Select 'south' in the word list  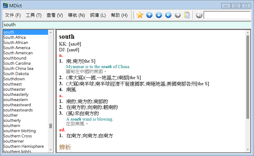click(x=25, y=32)
